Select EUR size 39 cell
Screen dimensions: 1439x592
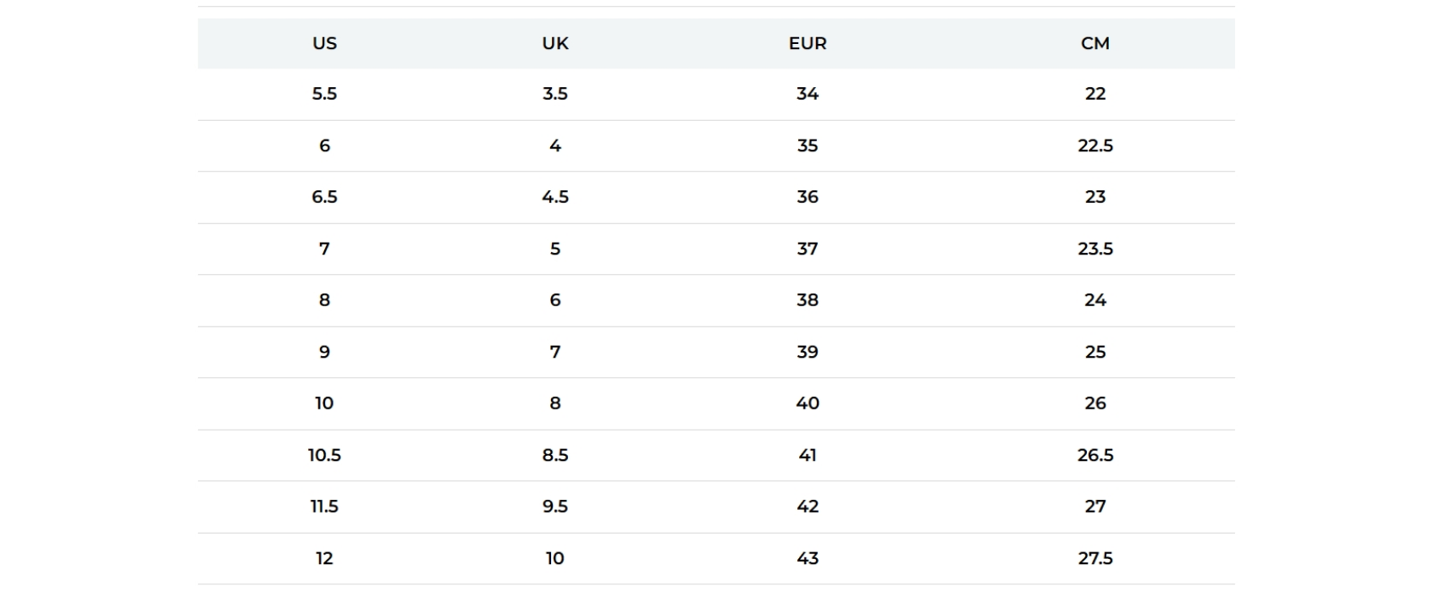808,352
